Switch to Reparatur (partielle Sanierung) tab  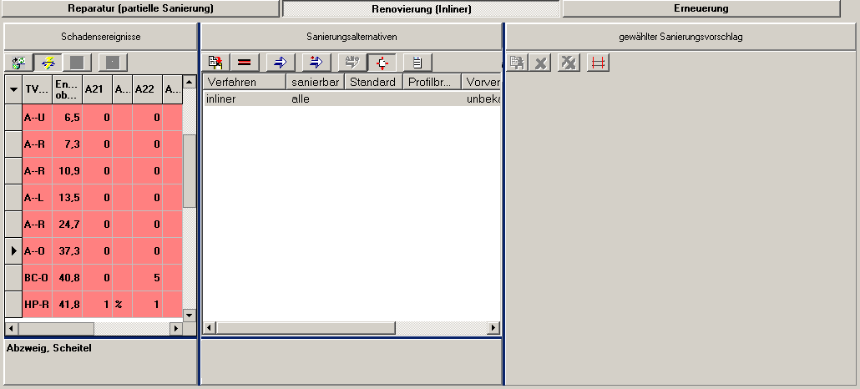coord(139,8)
